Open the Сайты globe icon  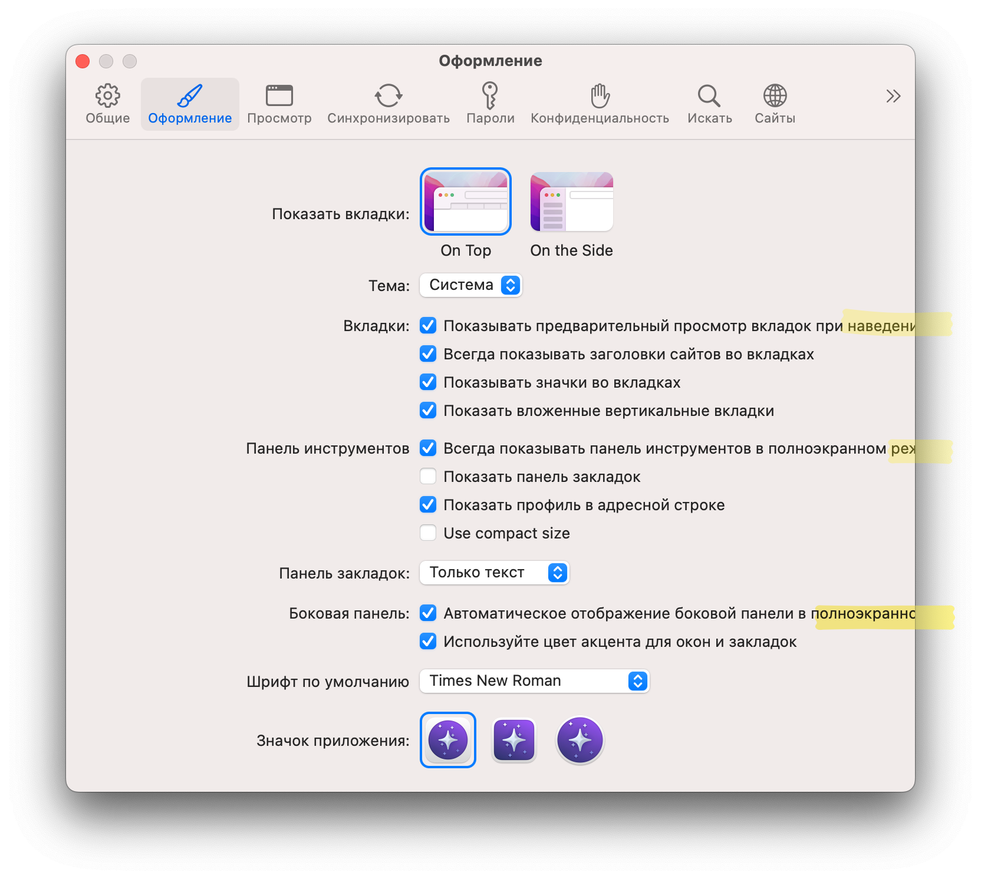tap(775, 96)
